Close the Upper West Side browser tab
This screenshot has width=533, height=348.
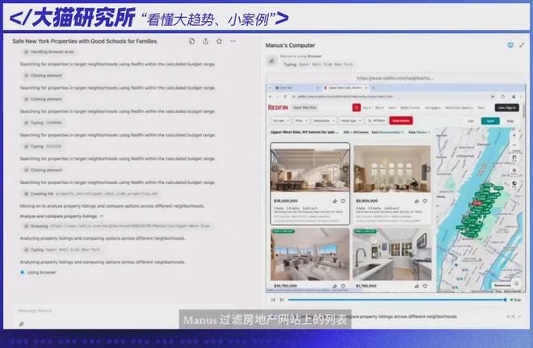point(366,88)
